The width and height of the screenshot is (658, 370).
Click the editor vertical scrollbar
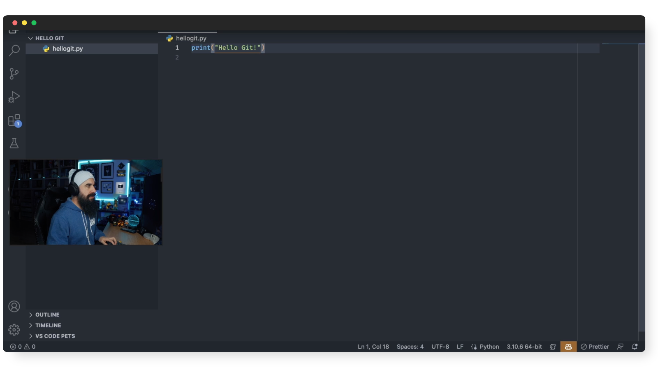[641, 187]
